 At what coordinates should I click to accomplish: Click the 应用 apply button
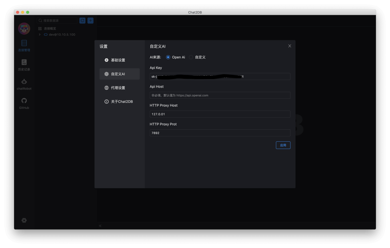[x=283, y=145]
